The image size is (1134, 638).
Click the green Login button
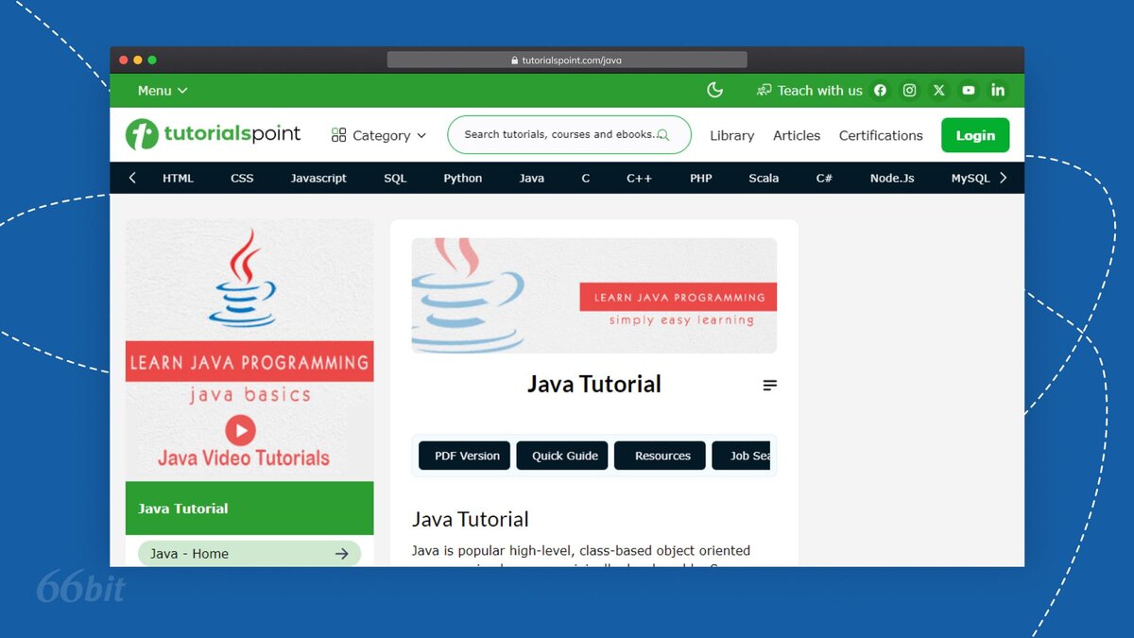coord(975,135)
